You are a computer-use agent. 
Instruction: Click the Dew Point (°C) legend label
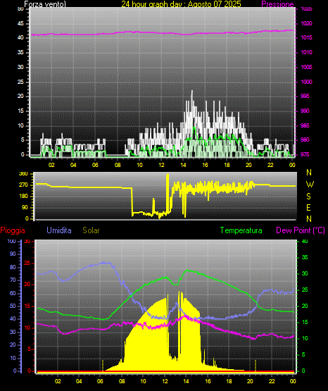(301, 230)
